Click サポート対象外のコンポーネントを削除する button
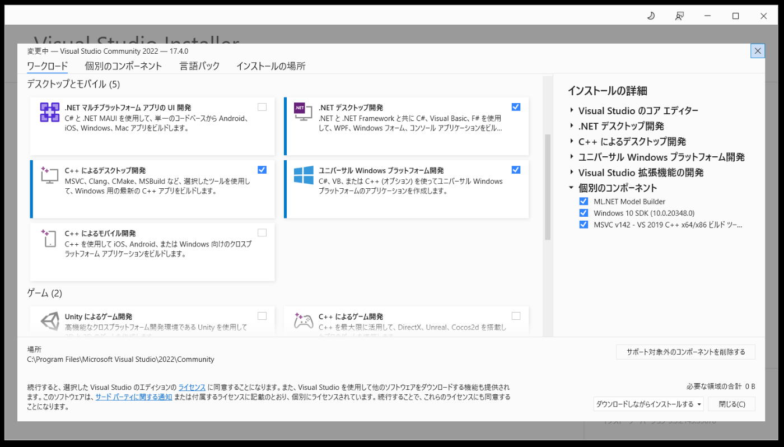This screenshot has height=447, width=784. [686, 352]
